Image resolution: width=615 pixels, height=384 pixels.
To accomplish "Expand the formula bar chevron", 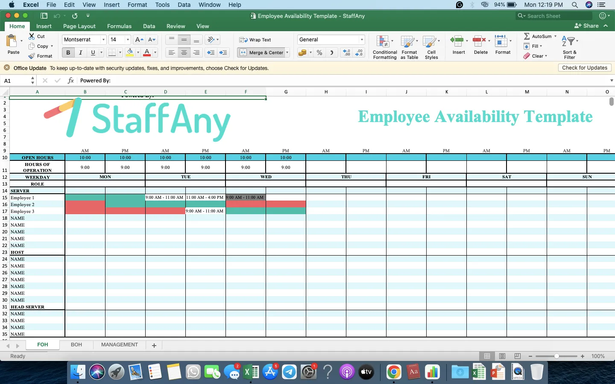I will (x=612, y=80).
